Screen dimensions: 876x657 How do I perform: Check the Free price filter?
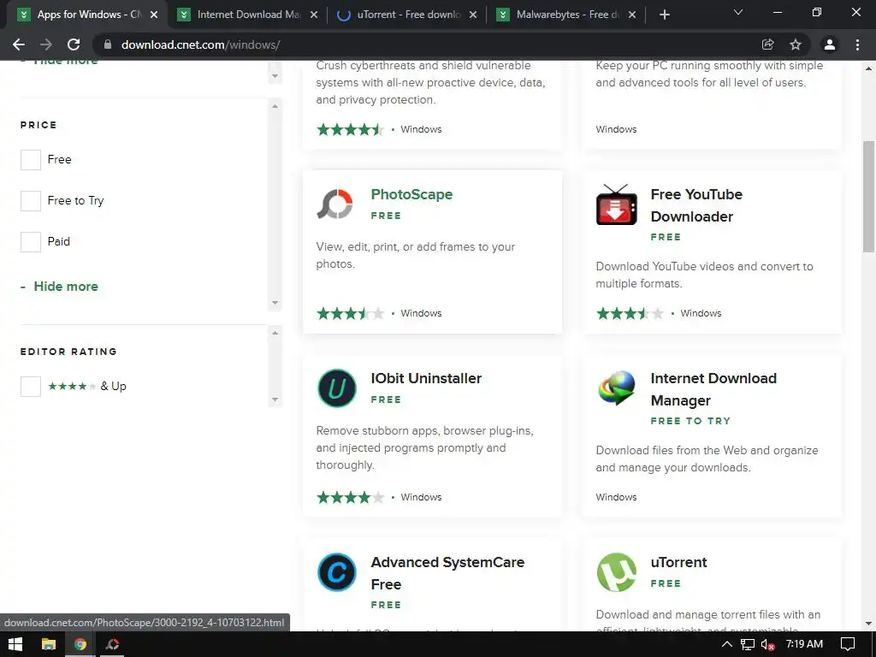pyautogui.click(x=31, y=160)
